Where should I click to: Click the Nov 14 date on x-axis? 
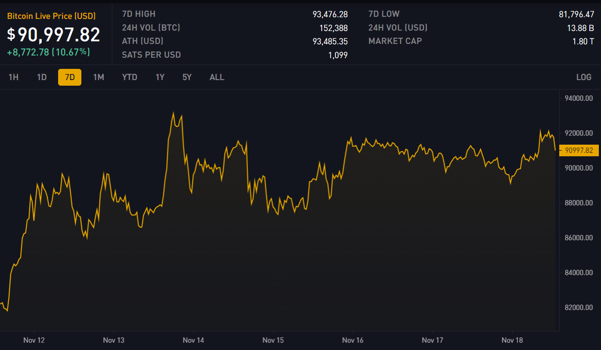click(193, 340)
